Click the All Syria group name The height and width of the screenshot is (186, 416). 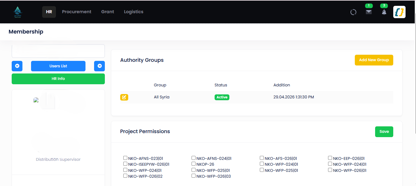[162, 97]
